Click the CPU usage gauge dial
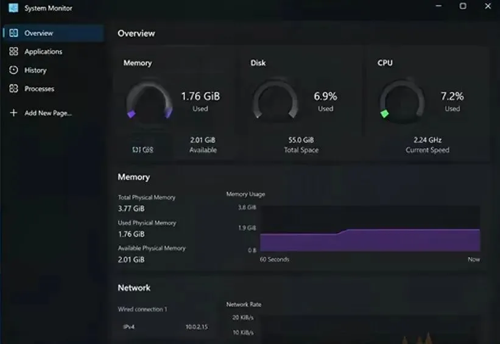 [403, 100]
